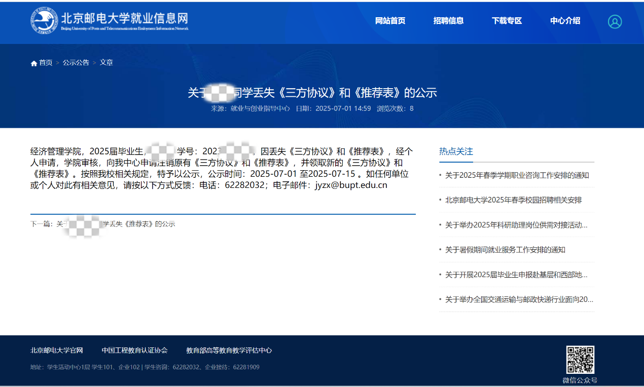Visit 中国工程教育认证协会 footer link
Image resolution: width=644 pixels, height=387 pixels.
pyautogui.click(x=134, y=350)
